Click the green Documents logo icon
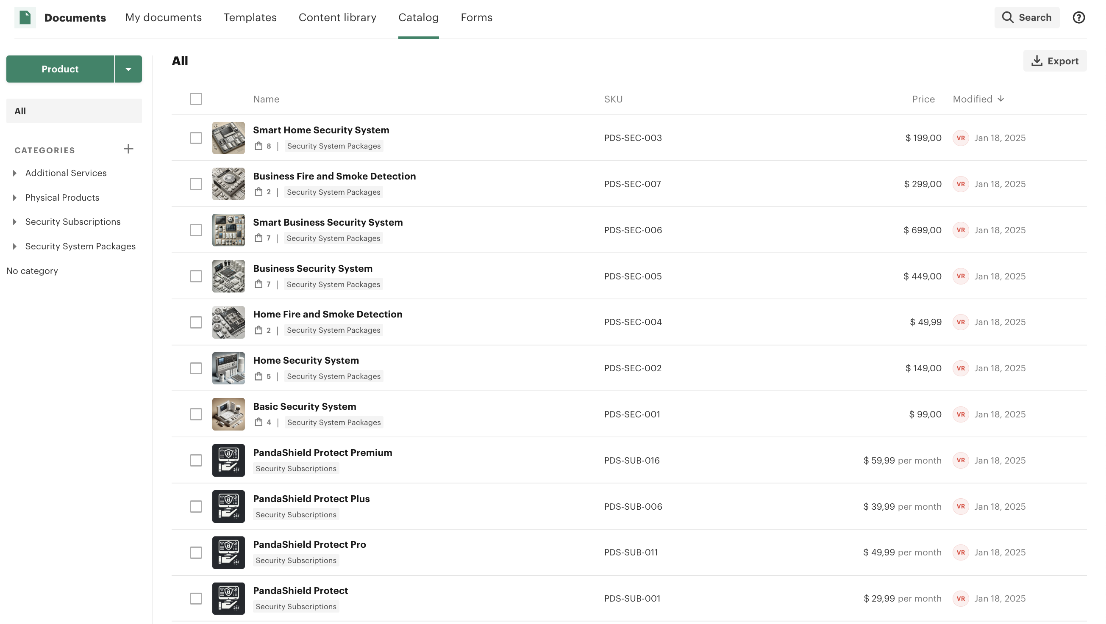This screenshot has width=1106, height=624. coord(25,18)
